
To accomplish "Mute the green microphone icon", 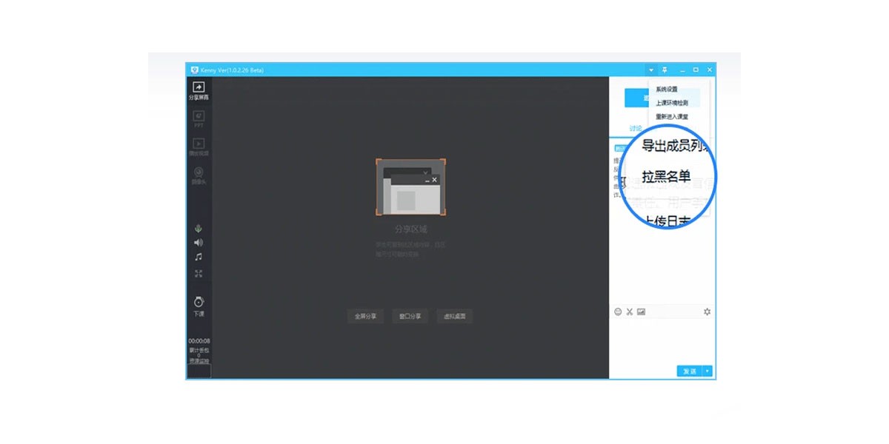I will (199, 229).
